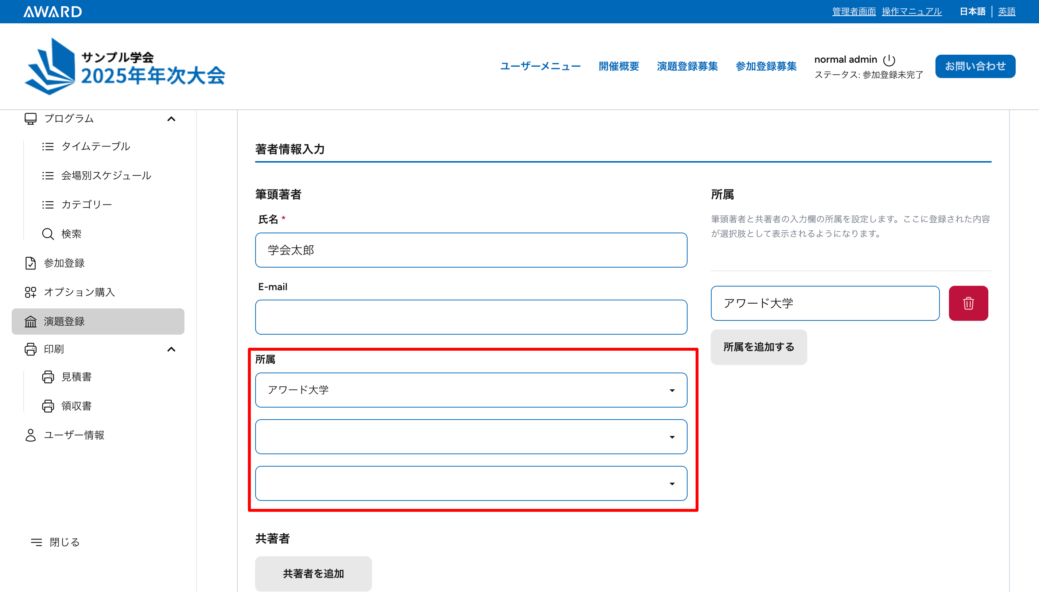
Task: Click the document check icon beside 参加登録
Action: click(31, 263)
